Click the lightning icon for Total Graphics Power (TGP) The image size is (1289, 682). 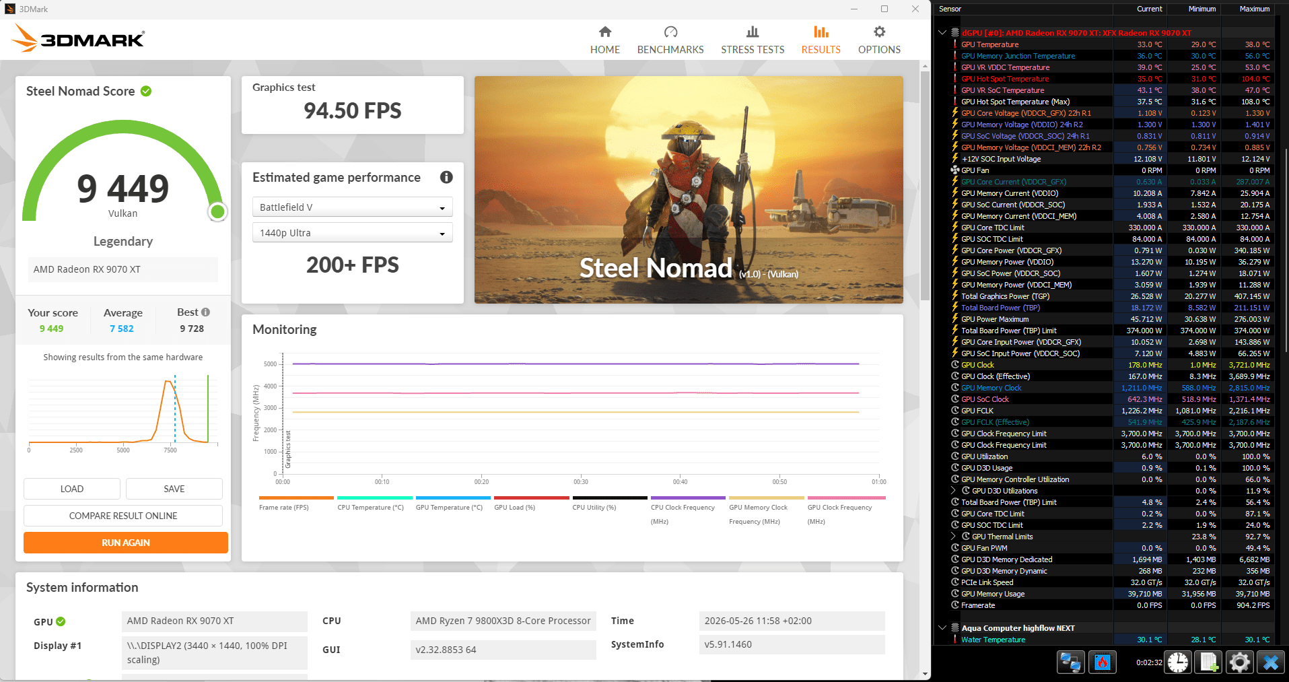click(954, 296)
